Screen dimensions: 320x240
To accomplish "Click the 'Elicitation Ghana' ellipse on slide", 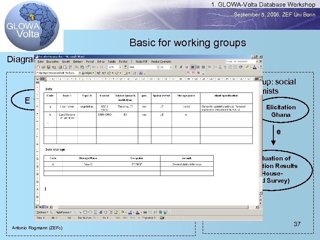I will [281, 111].
